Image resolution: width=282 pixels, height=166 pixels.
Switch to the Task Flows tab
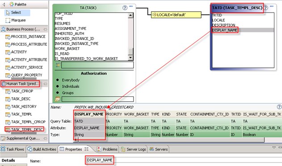pos(12,149)
